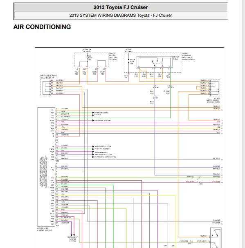The height and width of the screenshot is (248, 245).
Task: Click the 'SUPPLEMENTAL RESTRAINTS SYSTEM' reference label
Action: pos(103,153)
